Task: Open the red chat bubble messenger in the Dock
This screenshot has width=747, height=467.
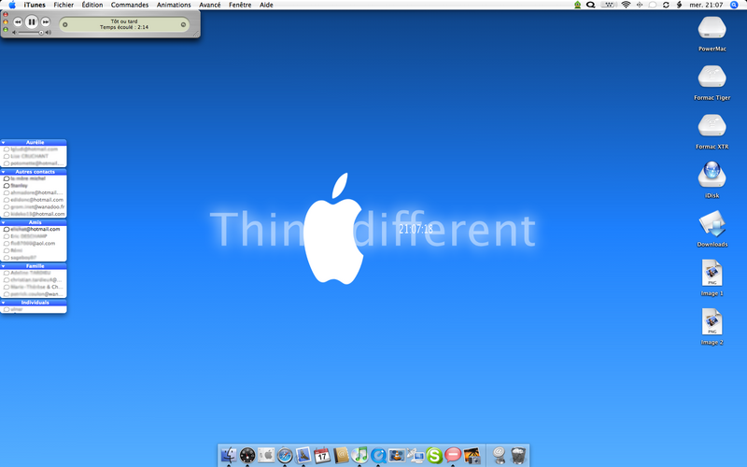Action: point(453,456)
